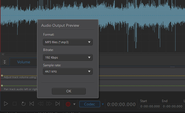The width and height of the screenshot is (185, 113).
Task: Click the pan track keyframe handle
Action: pyautogui.click(x=2, y=86)
